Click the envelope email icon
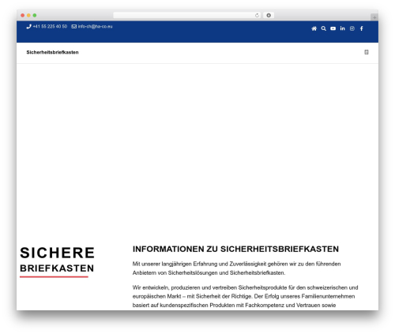The image size is (395, 334). click(x=74, y=26)
